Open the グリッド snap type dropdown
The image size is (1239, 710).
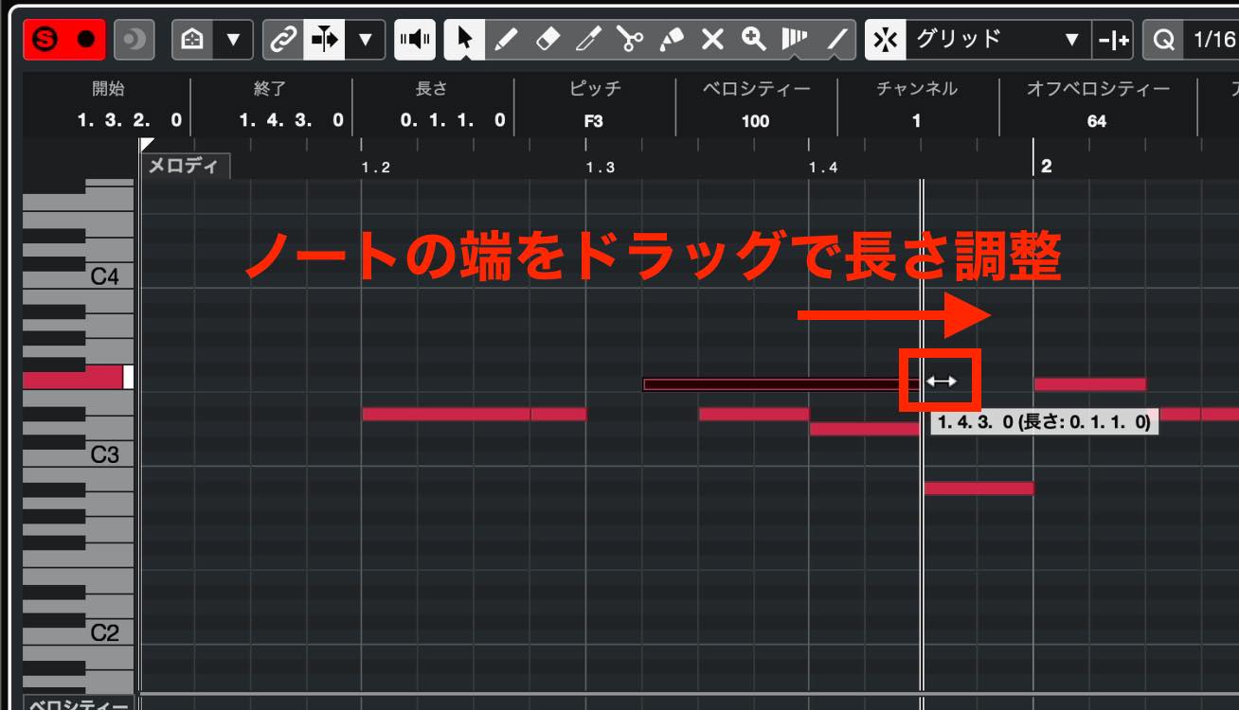997,40
